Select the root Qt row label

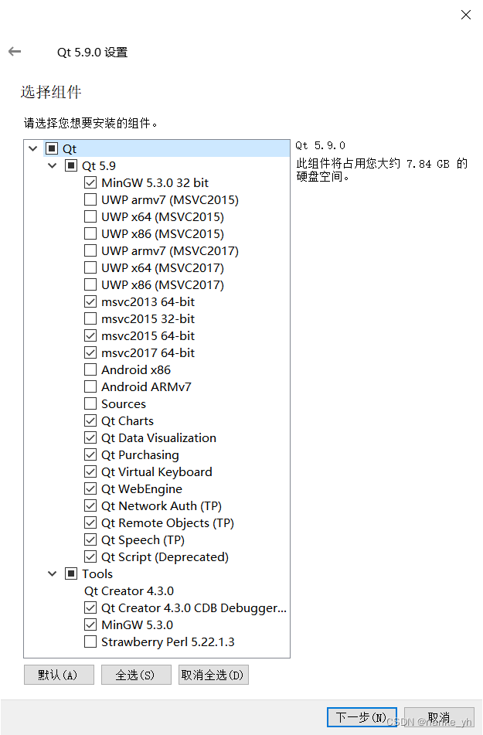70,149
